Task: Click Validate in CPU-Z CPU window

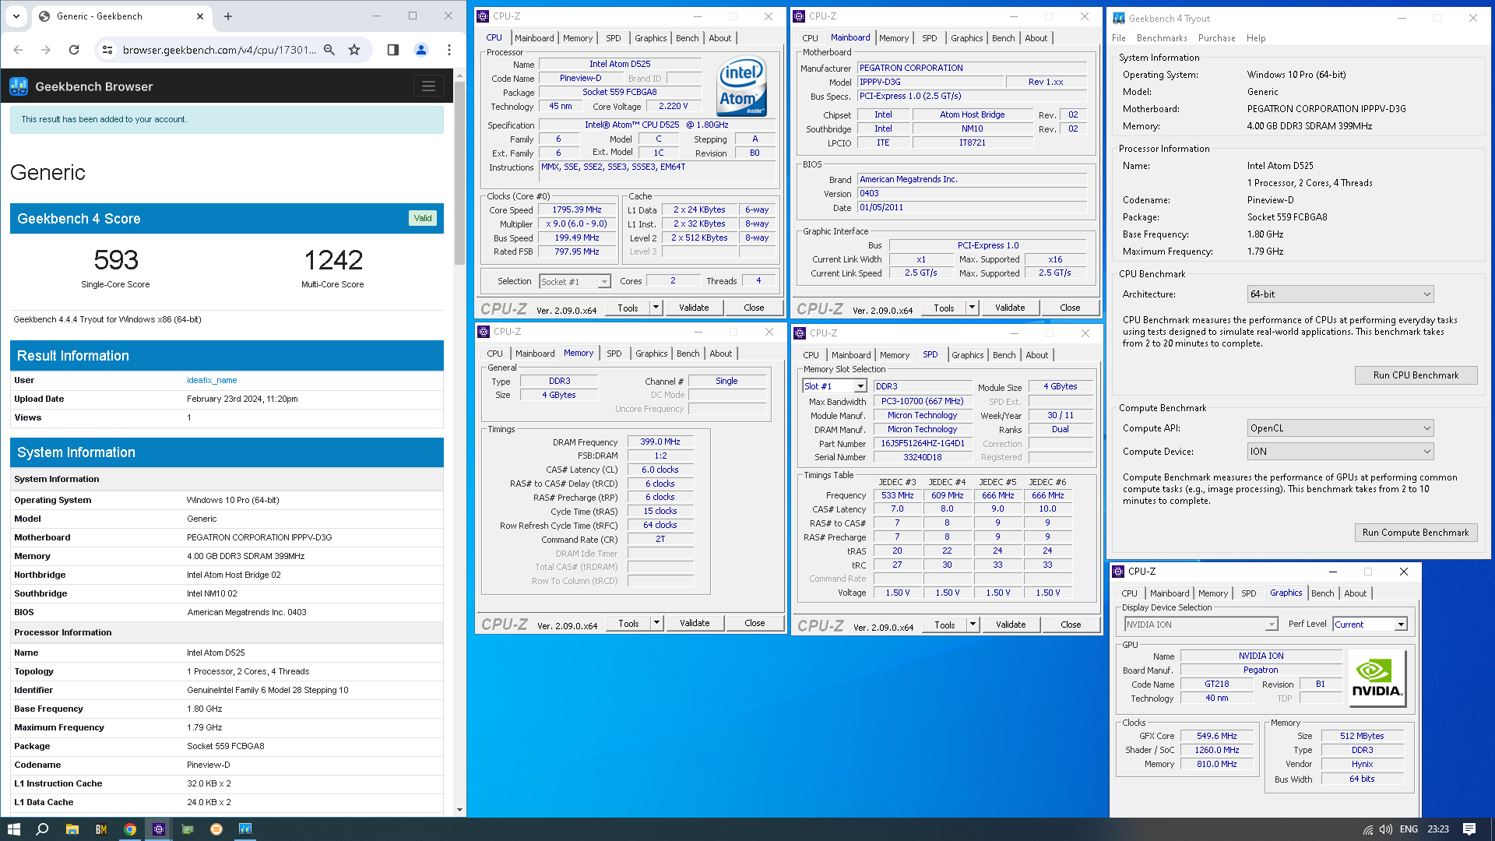Action: tap(694, 308)
